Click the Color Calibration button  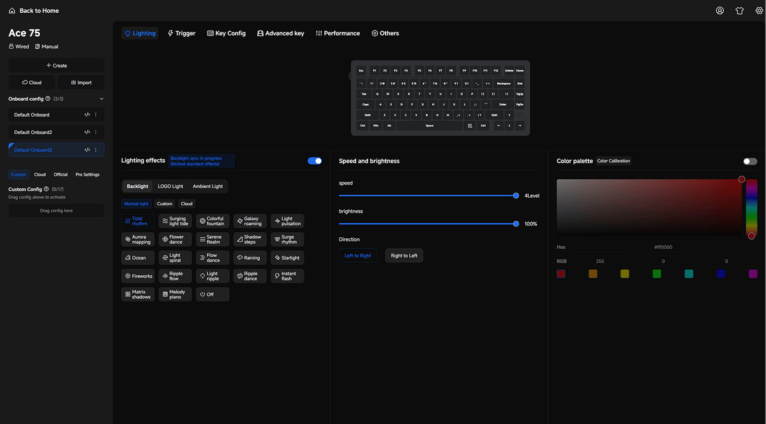click(613, 161)
